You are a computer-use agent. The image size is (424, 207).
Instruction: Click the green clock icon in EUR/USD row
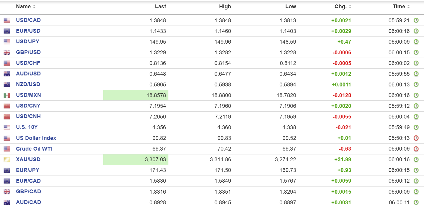point(416,31)
